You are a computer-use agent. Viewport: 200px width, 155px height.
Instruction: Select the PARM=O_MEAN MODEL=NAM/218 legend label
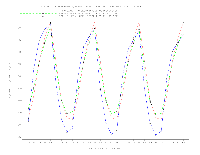point(88,11)
